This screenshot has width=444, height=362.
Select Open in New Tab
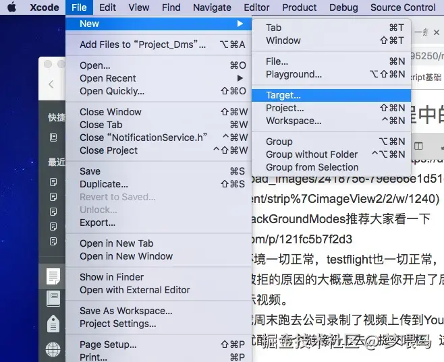(159, 243)
